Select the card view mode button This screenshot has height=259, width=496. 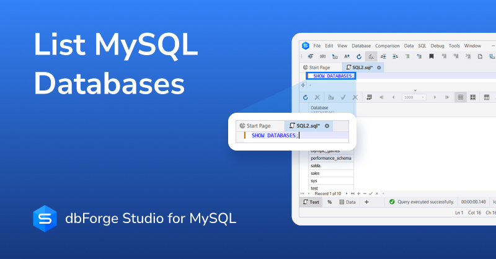coord(472,97)
